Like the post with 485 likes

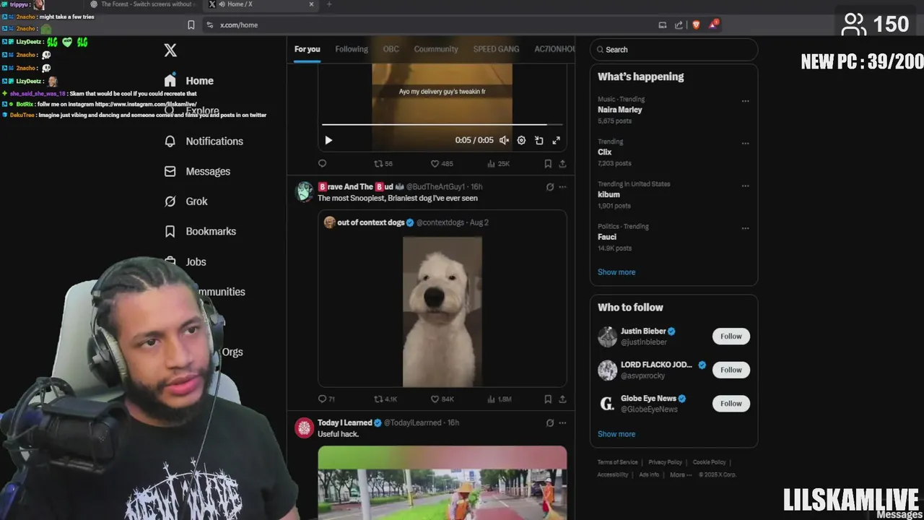[442, 164]
